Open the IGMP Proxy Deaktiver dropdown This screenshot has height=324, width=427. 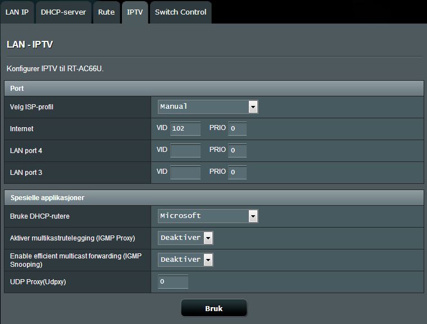185,238
